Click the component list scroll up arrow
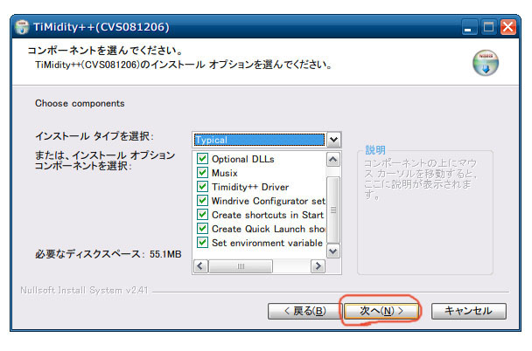 [333, 160]
